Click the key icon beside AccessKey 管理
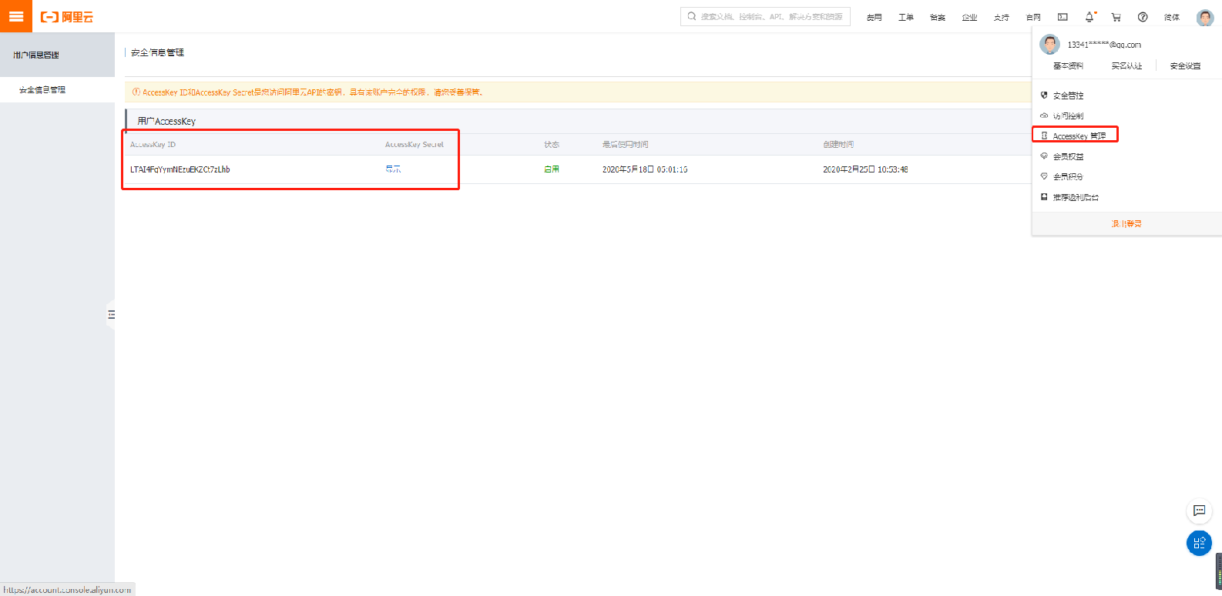The height and width of the screenshot is (596, 1222). point(1044,136)
